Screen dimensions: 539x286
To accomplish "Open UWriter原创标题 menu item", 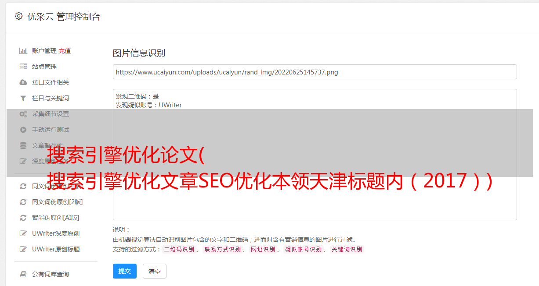I will 56,249.
